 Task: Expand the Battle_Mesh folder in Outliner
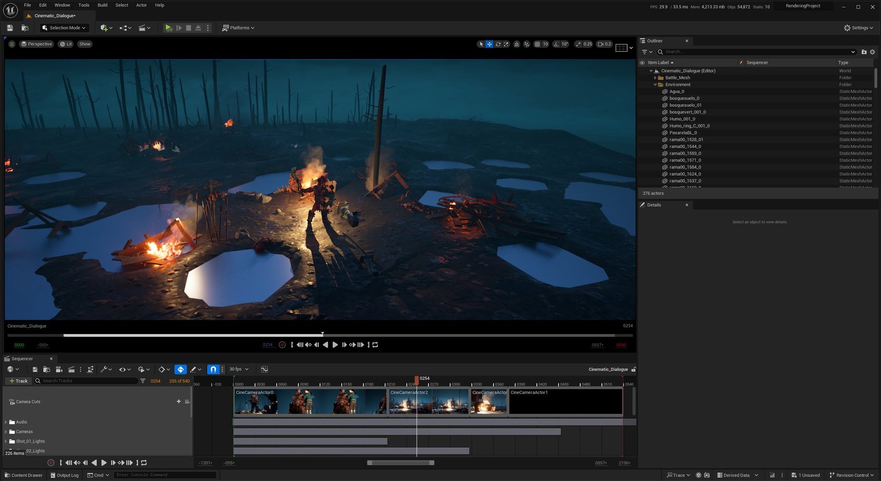(x=655, y=78)
